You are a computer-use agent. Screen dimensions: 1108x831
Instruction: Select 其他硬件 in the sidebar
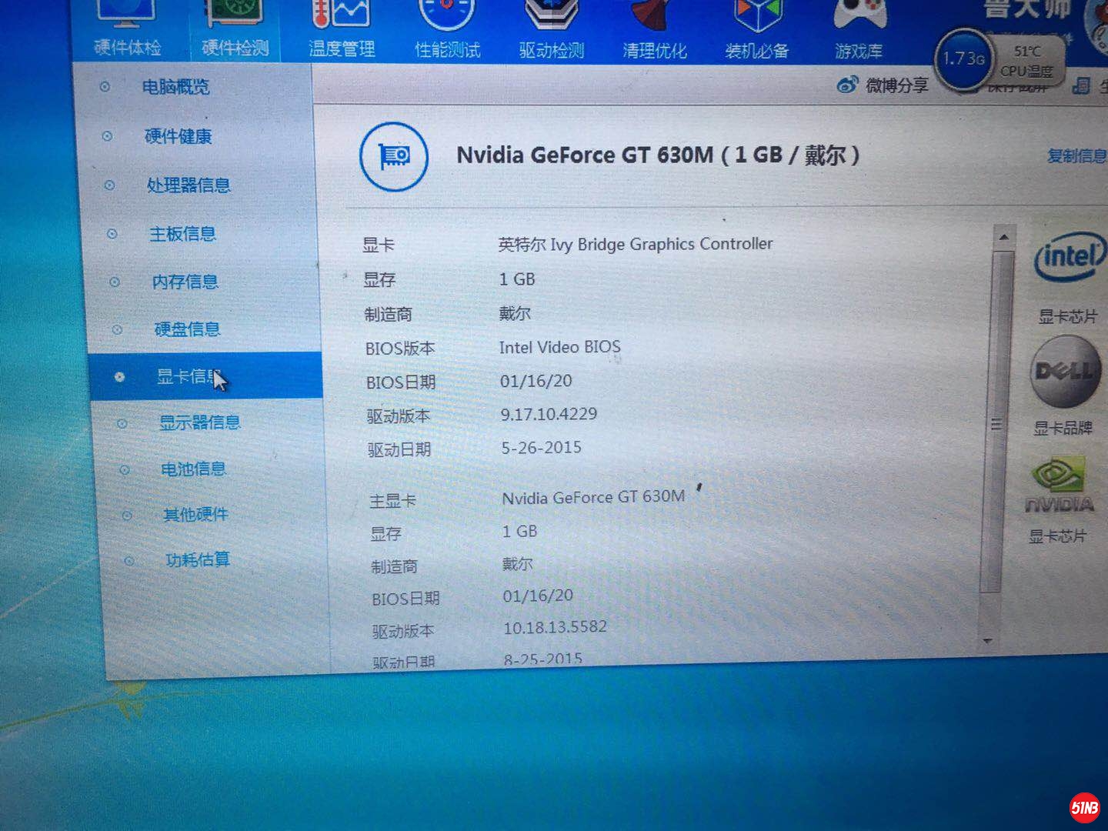(195, 514)
